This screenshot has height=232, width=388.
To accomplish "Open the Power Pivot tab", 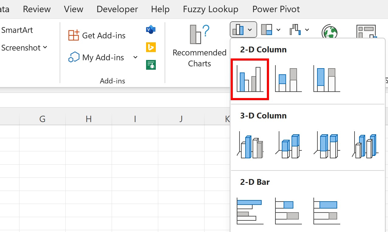I will tap(276, 9).
